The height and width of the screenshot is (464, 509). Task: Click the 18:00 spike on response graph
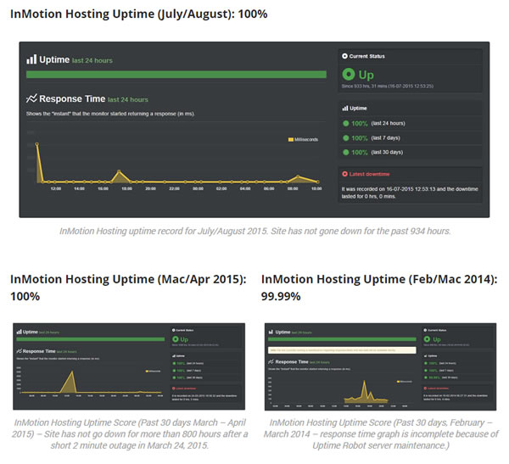pyautogui.click(x=119, y=171)
